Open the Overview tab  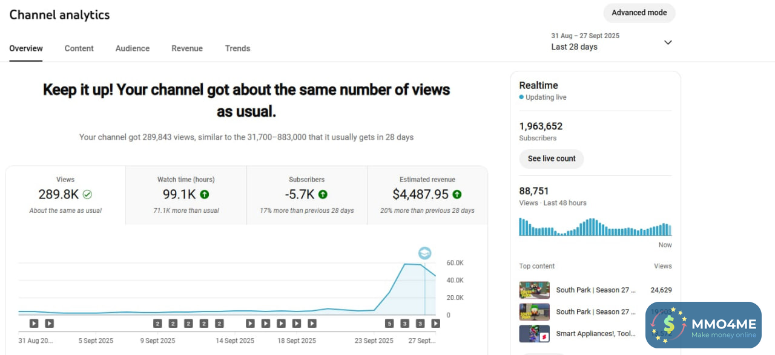tap(26, 48)
